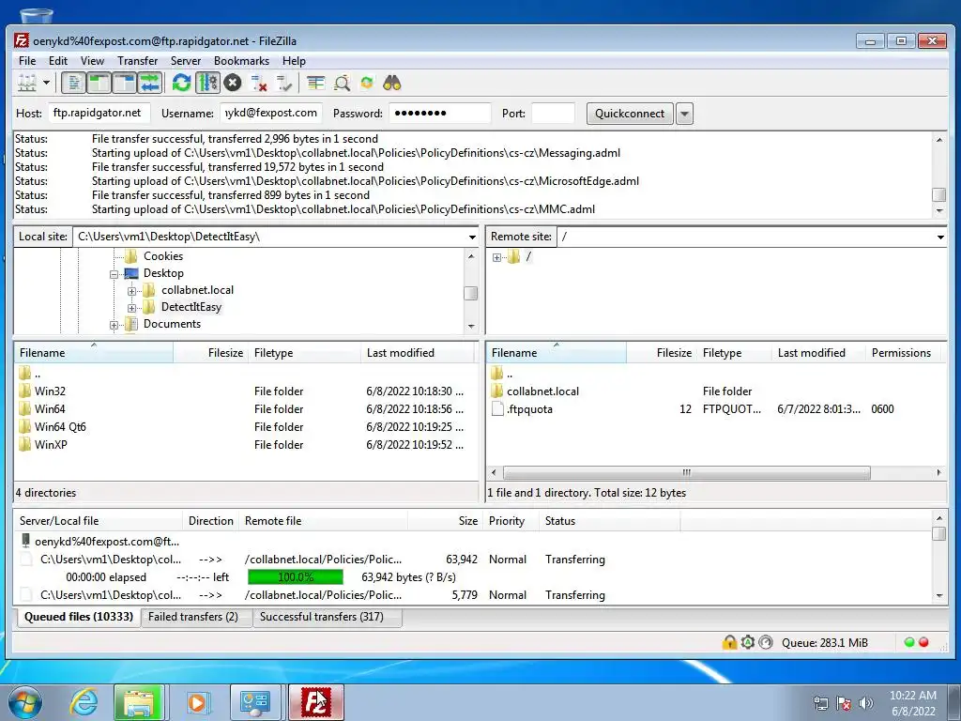The height and width of the screenshot is (721, 961).
Task: Select Win64 Qt6 folder
Action: [60, 427]
